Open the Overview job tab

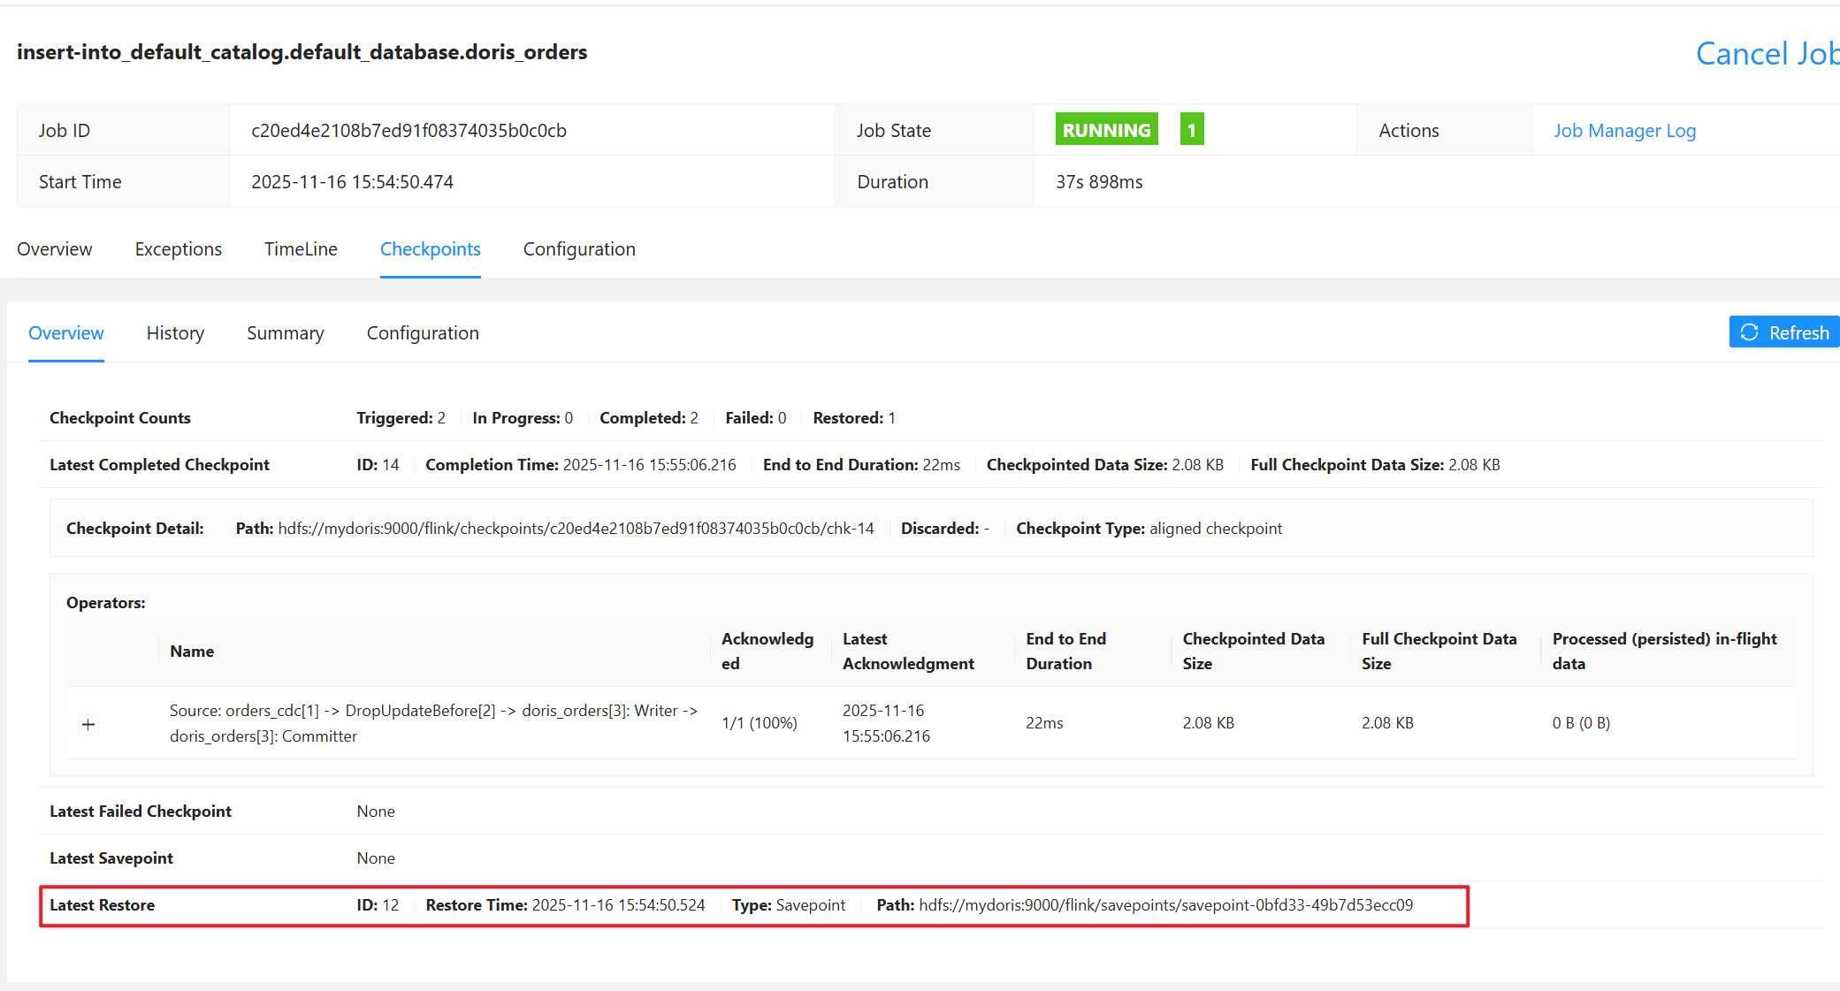[x=55, y=249]
